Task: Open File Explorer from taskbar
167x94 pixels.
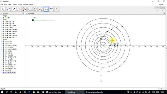Action: [x=38, y=92]
